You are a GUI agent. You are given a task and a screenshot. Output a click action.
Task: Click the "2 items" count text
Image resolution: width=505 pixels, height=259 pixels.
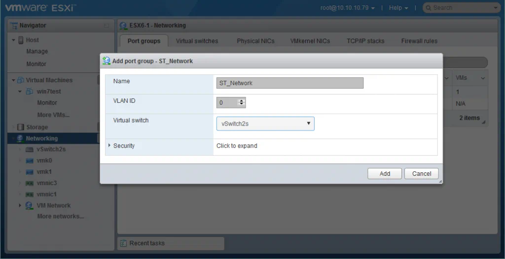[469, 118]
